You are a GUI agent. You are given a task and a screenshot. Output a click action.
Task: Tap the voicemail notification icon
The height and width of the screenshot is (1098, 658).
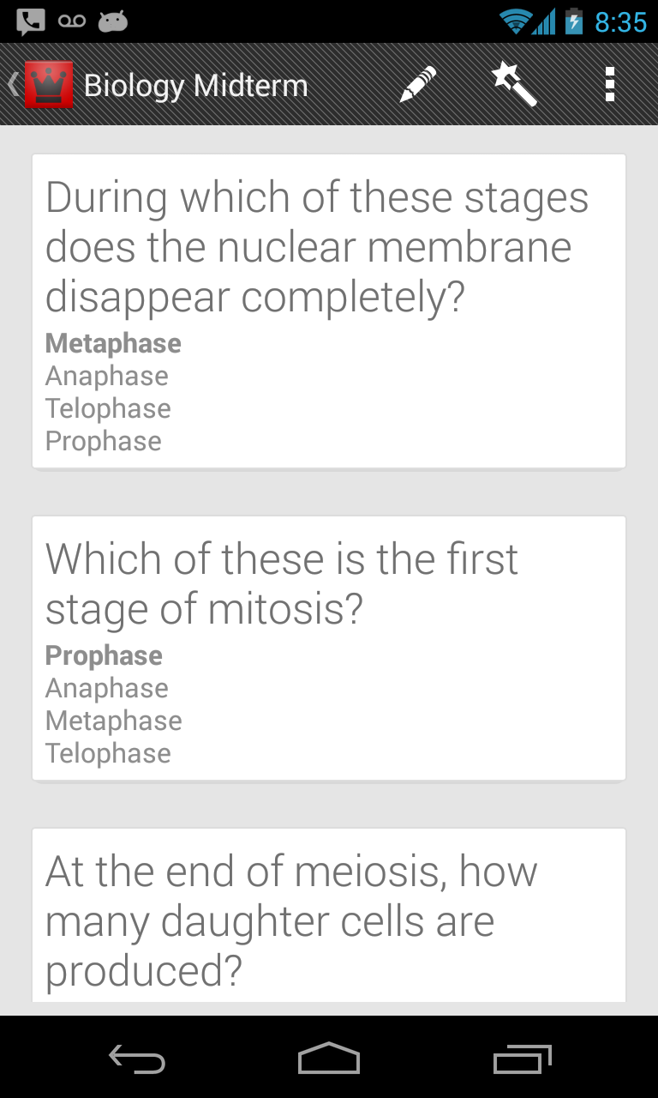click(x=72, y=21)
